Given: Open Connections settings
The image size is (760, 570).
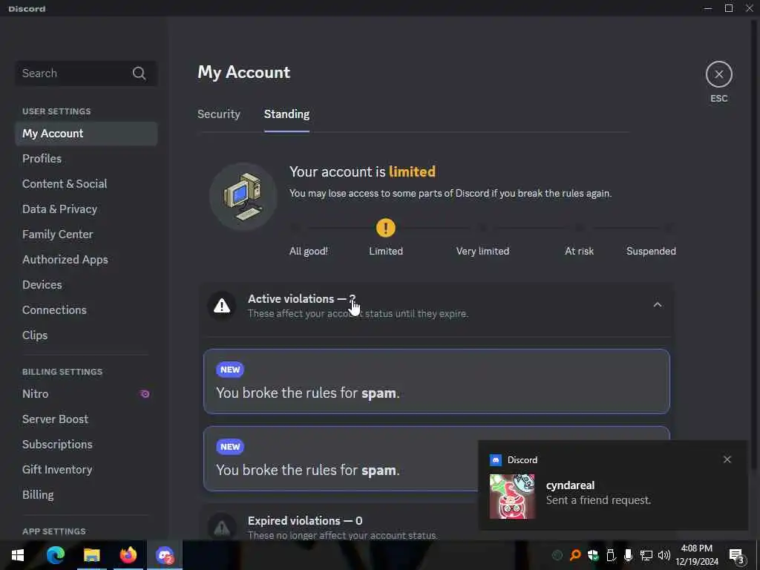Looking at the screenshot, I should [x=86, y=309].
